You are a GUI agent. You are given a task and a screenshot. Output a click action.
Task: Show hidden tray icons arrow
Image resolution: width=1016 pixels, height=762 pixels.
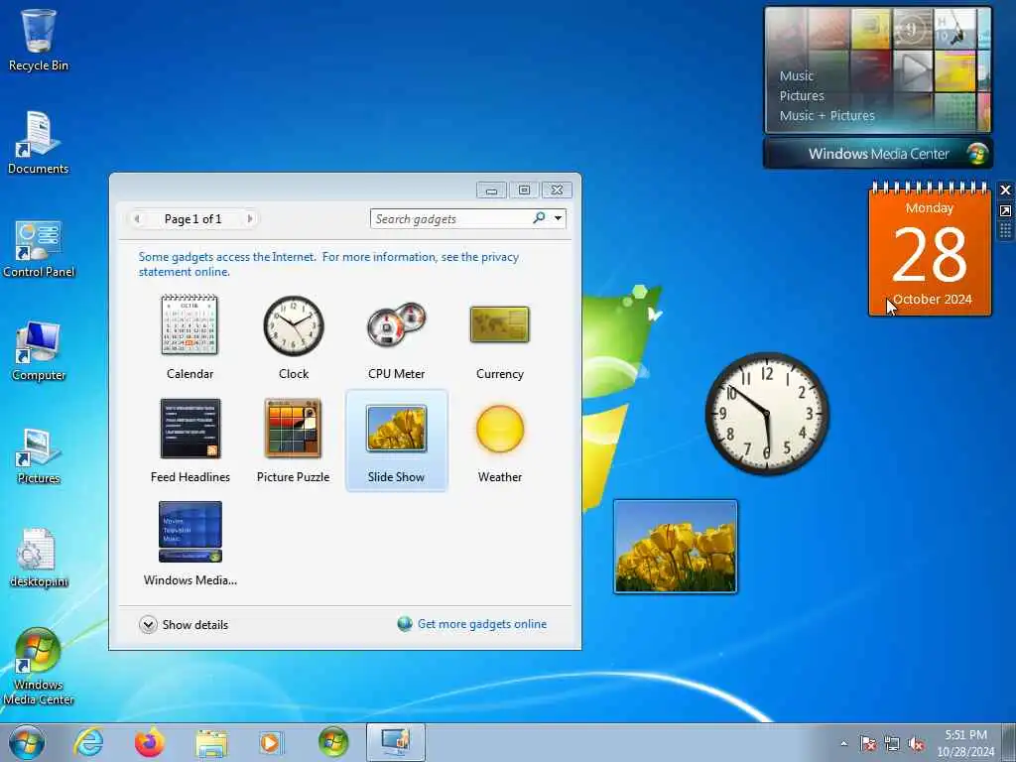pyautogui.click(x=843, y=744)
